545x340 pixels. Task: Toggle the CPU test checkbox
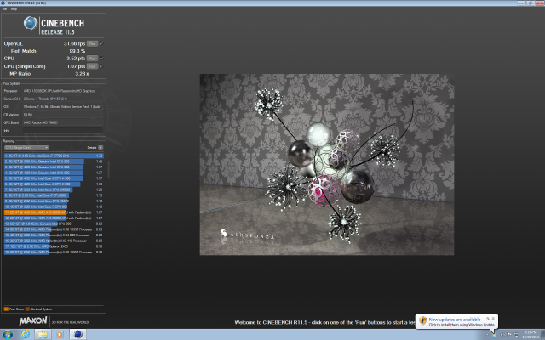point(101,59)
